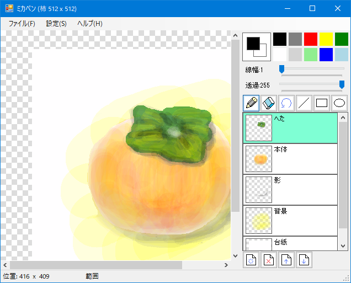Delete the layer using the red X icon
351x283 pixels.
269,260
